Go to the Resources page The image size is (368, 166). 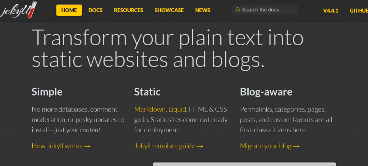[129, 10]
